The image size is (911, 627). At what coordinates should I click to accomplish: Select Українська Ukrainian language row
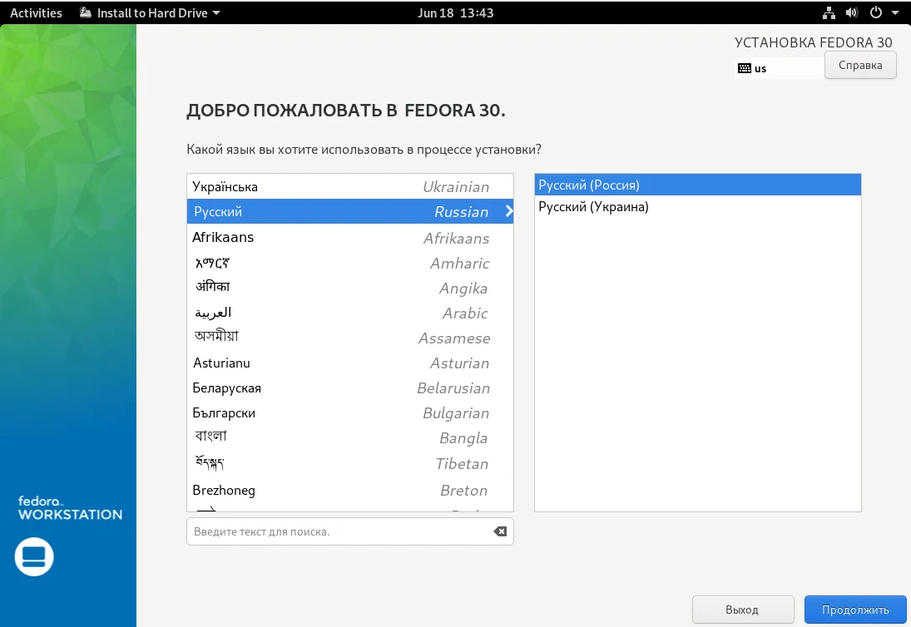tap(349, 186)
